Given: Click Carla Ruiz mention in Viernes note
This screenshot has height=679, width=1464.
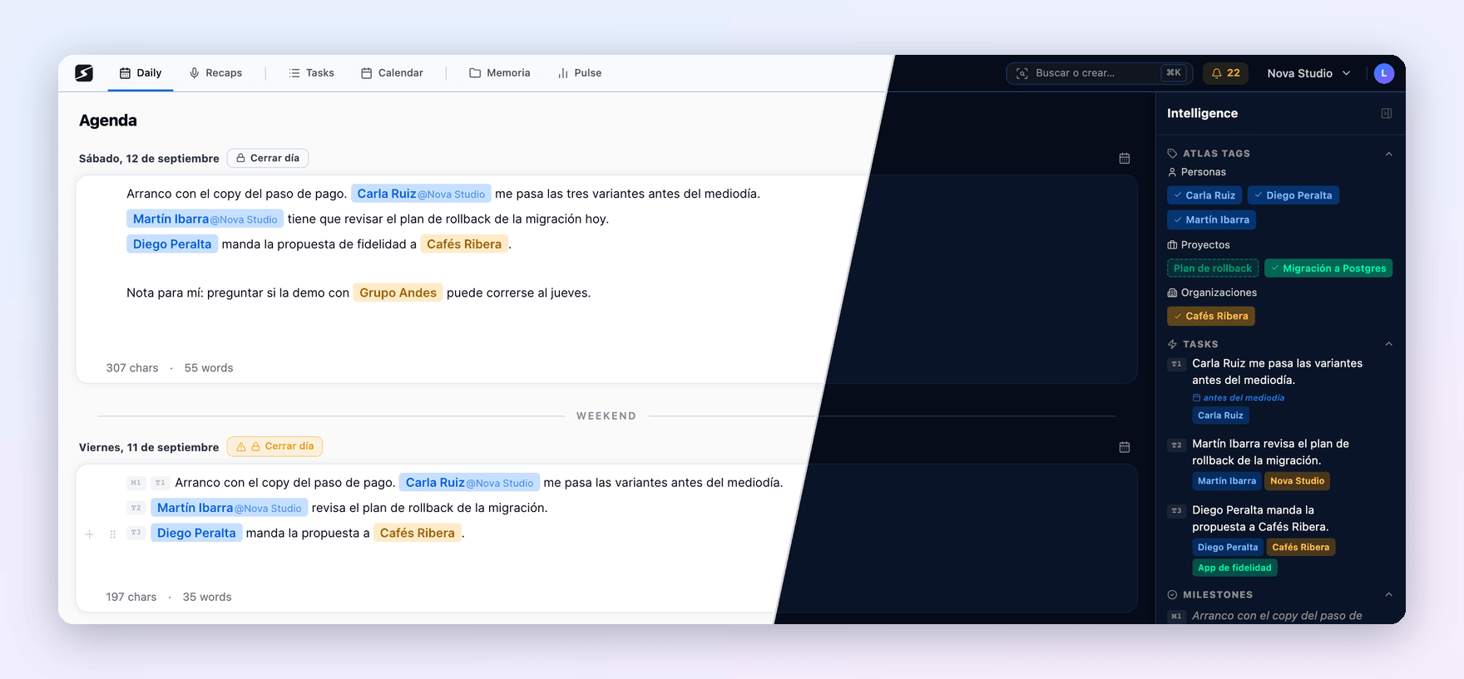Looking at the screenshot, I should point(469,482).
